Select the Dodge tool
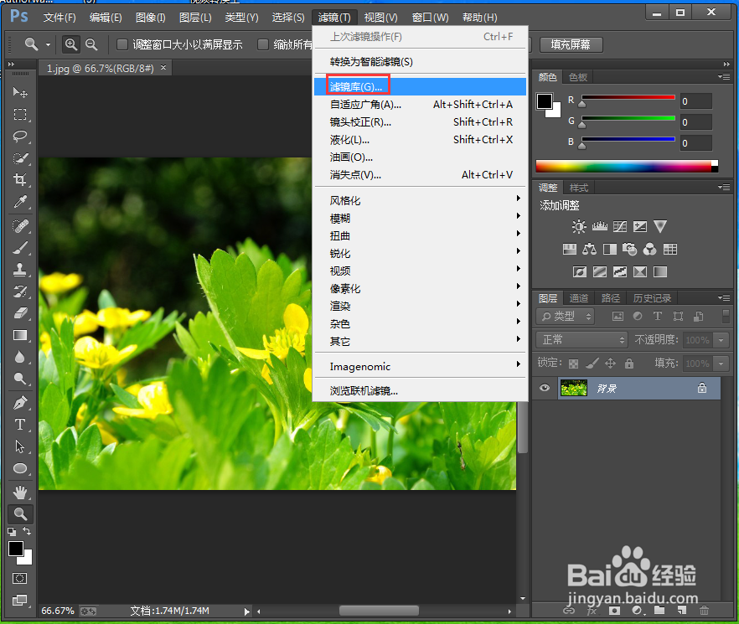This screenshot has height=624, width=739. 20,379
